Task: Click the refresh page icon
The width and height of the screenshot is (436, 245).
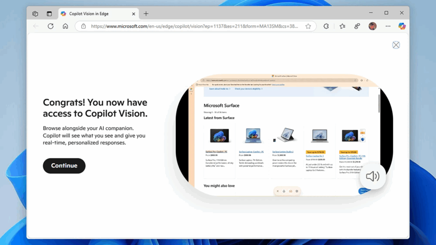Action: (51, 26)
